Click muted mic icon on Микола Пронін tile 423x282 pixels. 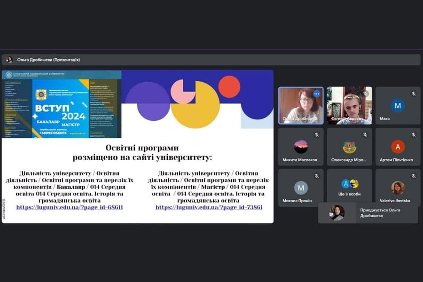point(317,176)
